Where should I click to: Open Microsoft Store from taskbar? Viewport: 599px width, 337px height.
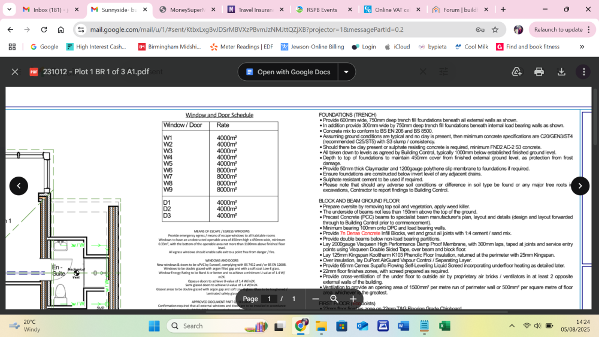pyautogui.click(x=342, y=326)
